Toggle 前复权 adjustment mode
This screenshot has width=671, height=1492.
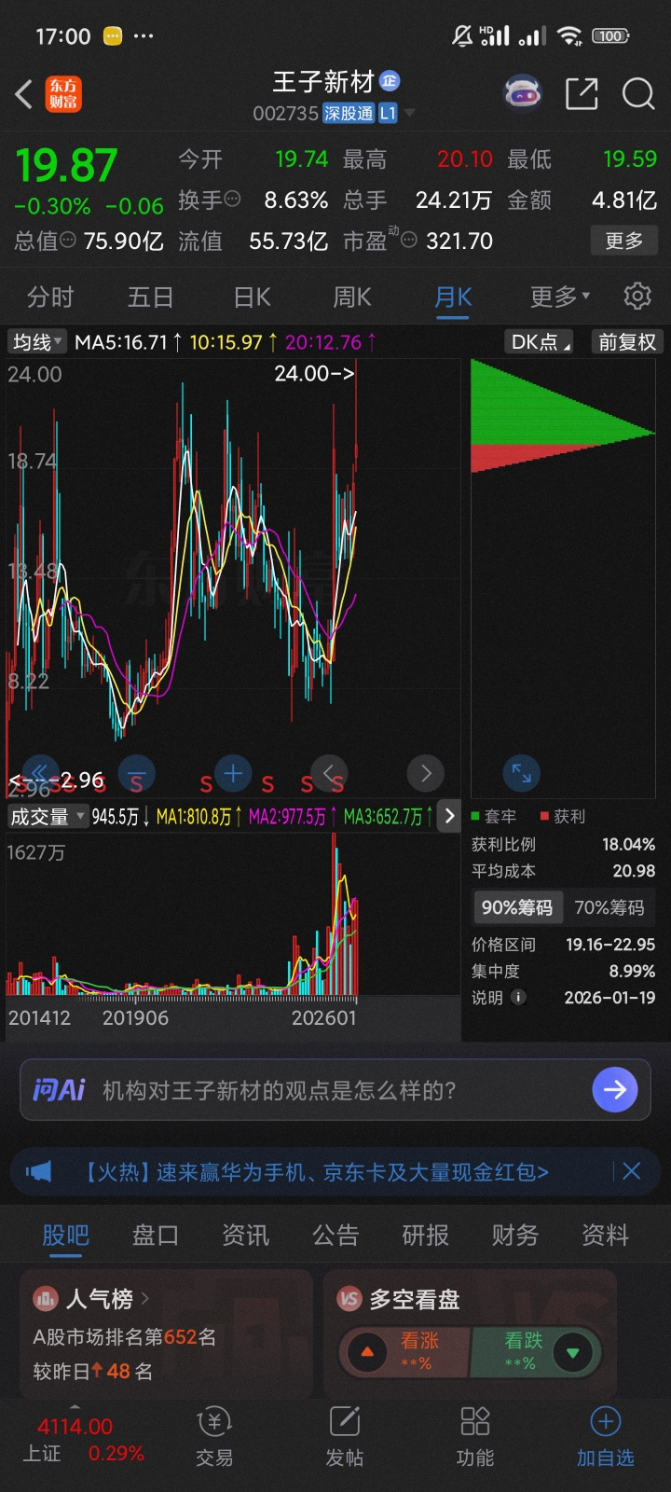[627, 342]
